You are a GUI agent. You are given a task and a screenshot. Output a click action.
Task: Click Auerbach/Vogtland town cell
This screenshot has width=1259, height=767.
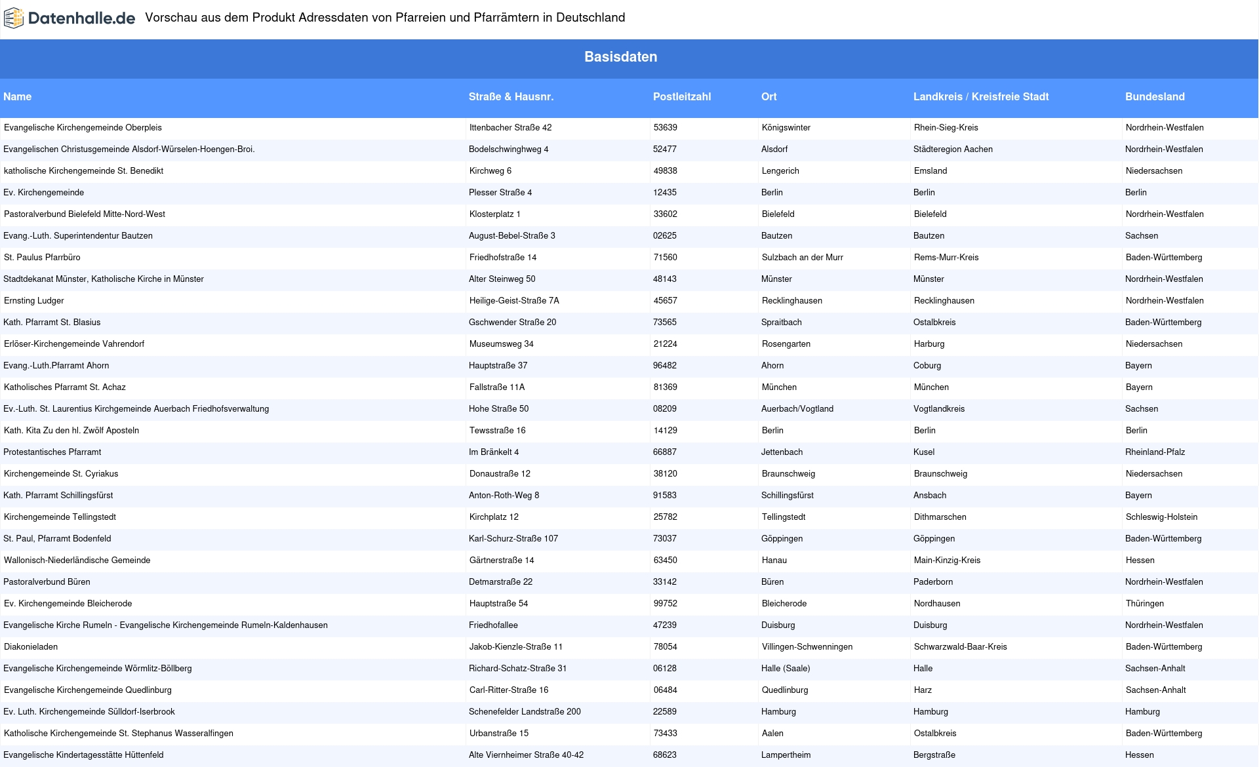tap(797, 409)
